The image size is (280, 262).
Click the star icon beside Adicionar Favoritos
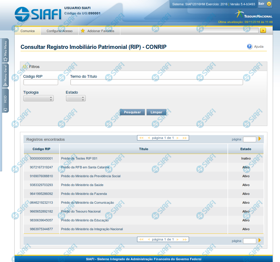pos(83,31)
